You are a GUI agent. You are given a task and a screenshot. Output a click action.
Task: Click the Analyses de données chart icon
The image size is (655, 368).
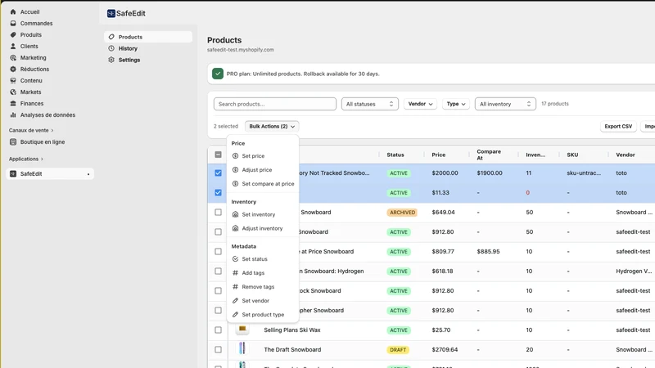[13, 114]
